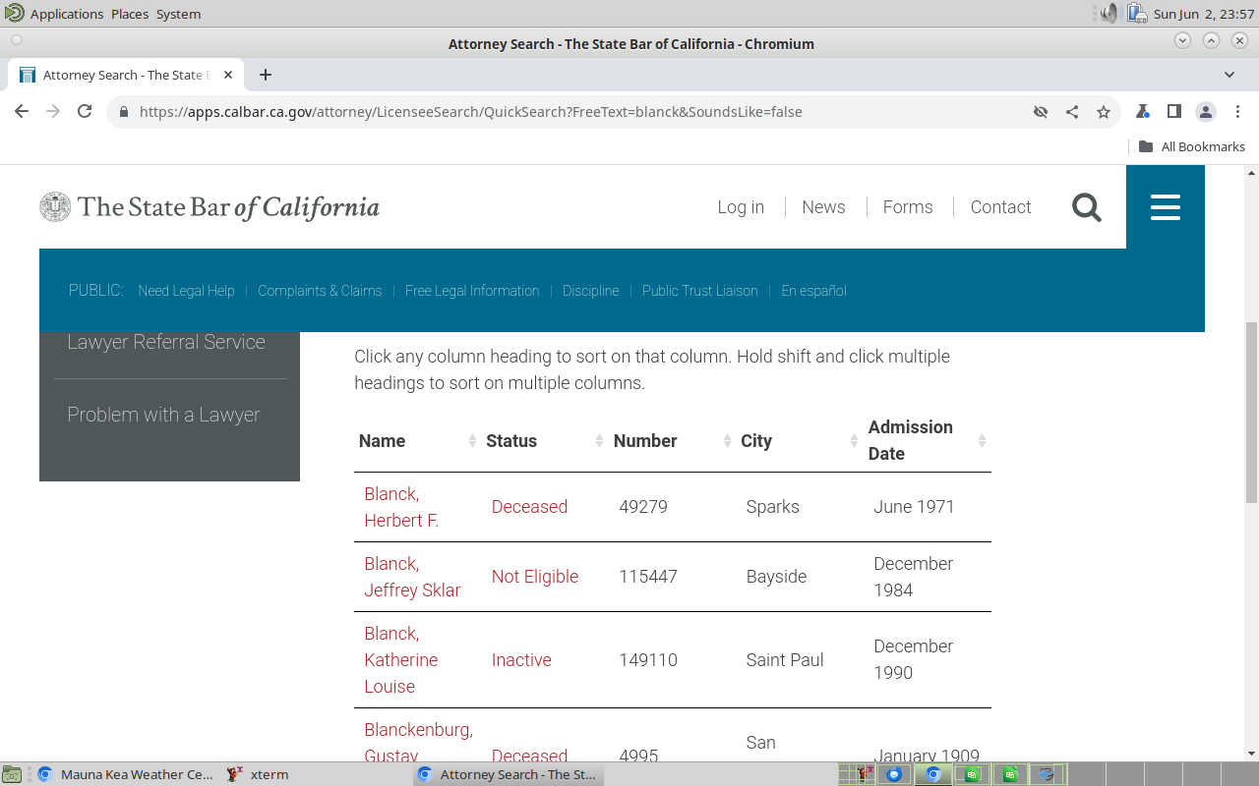Open a new browser tab
The width and height of the screenshot is (1259, 786).
click(266, 75)
